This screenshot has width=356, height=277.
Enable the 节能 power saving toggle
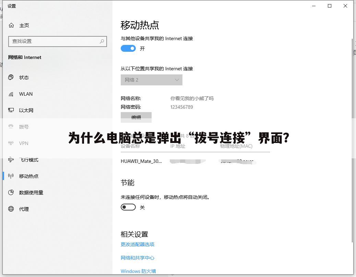[128, 207]
